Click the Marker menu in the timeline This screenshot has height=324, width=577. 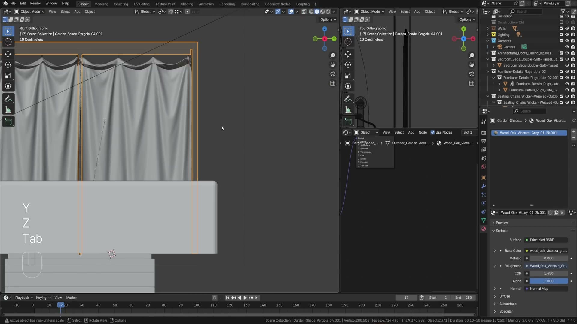point(72,298)
